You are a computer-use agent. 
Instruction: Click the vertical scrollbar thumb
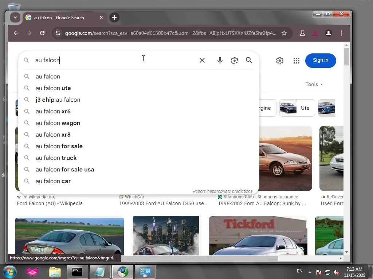pos(347,56)
